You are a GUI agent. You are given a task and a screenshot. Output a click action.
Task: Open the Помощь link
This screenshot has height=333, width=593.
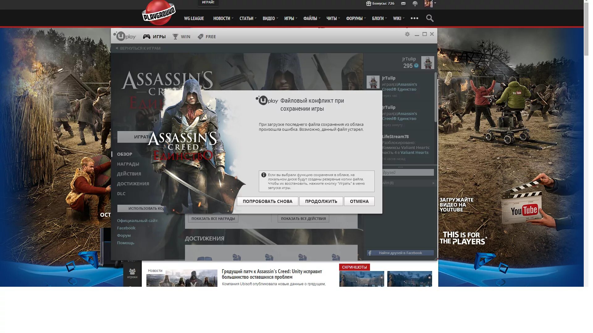coord(125,243)
